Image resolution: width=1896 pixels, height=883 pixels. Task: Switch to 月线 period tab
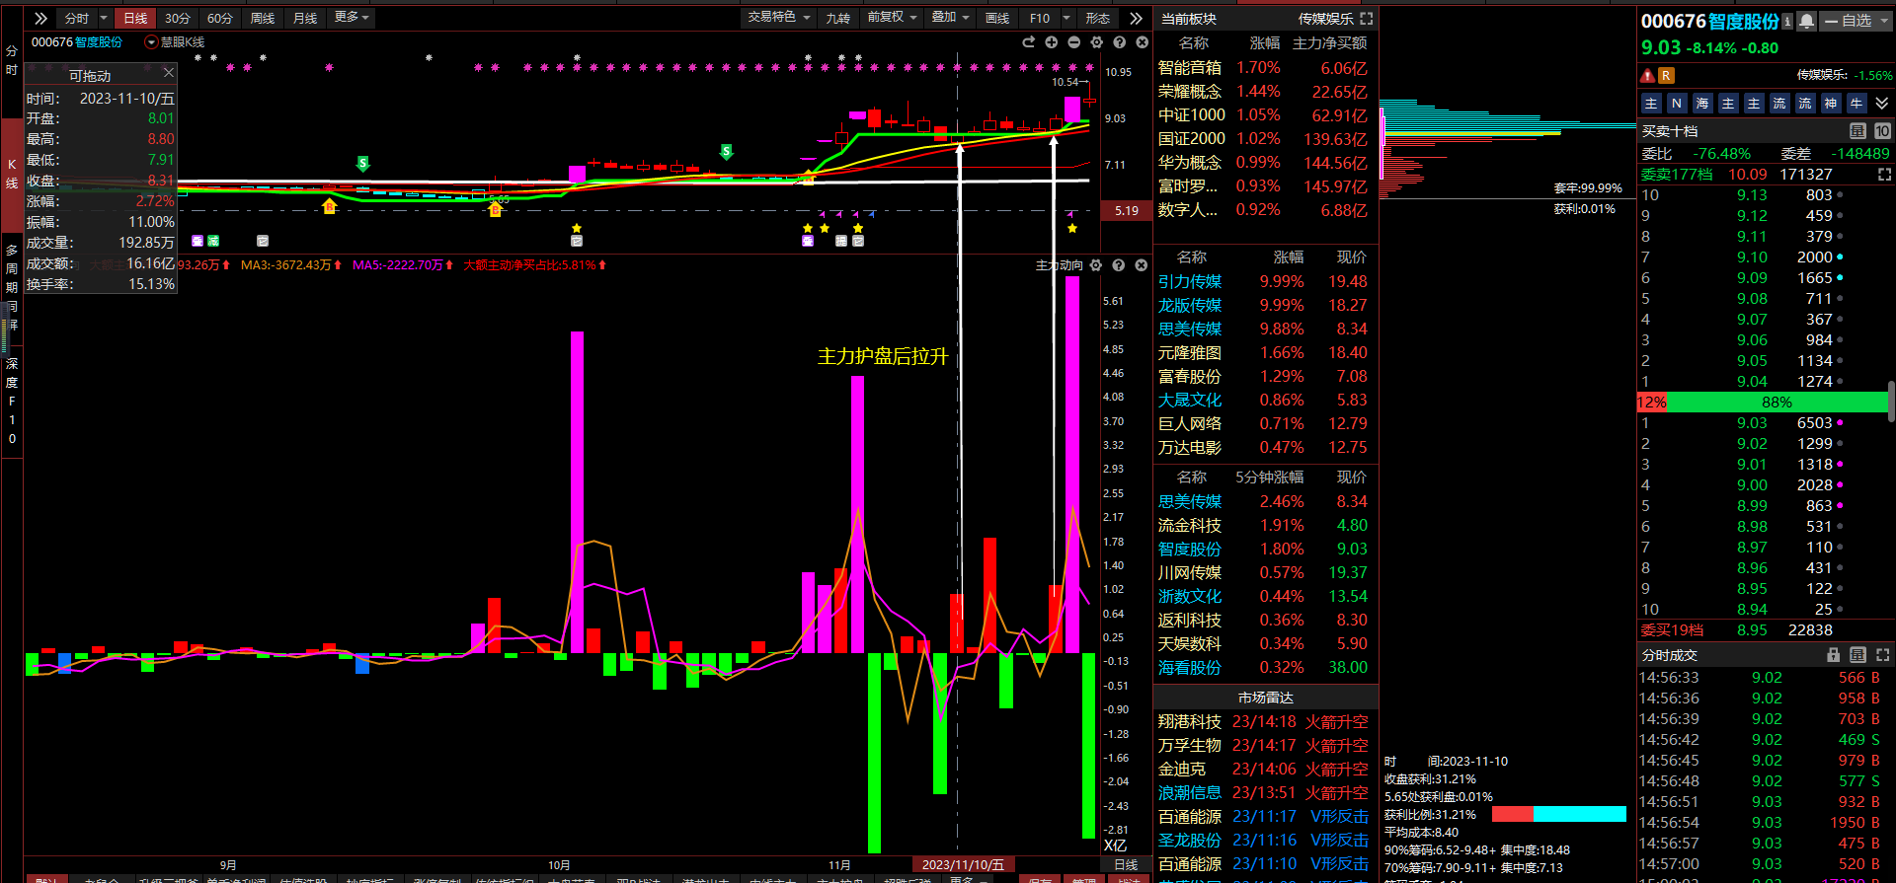click(305, 18)
